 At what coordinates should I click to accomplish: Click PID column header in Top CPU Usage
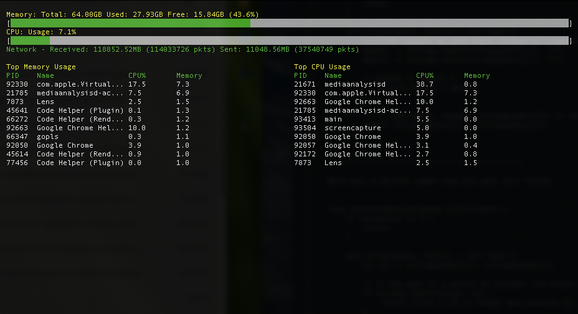tap(301, 75)
